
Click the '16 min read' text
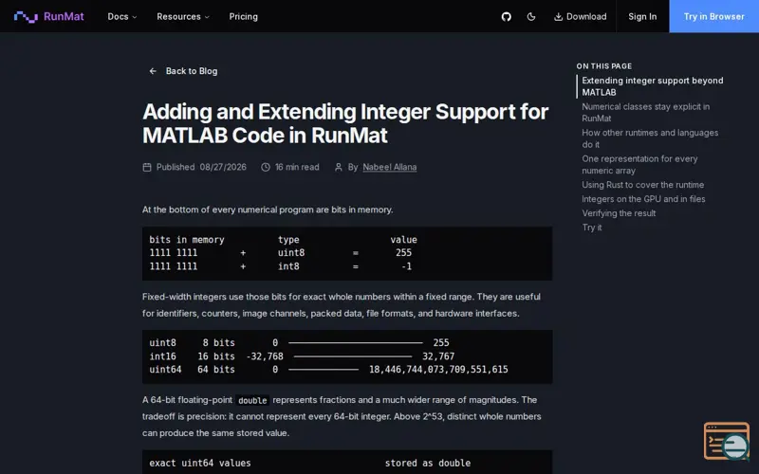click(297, 167)
